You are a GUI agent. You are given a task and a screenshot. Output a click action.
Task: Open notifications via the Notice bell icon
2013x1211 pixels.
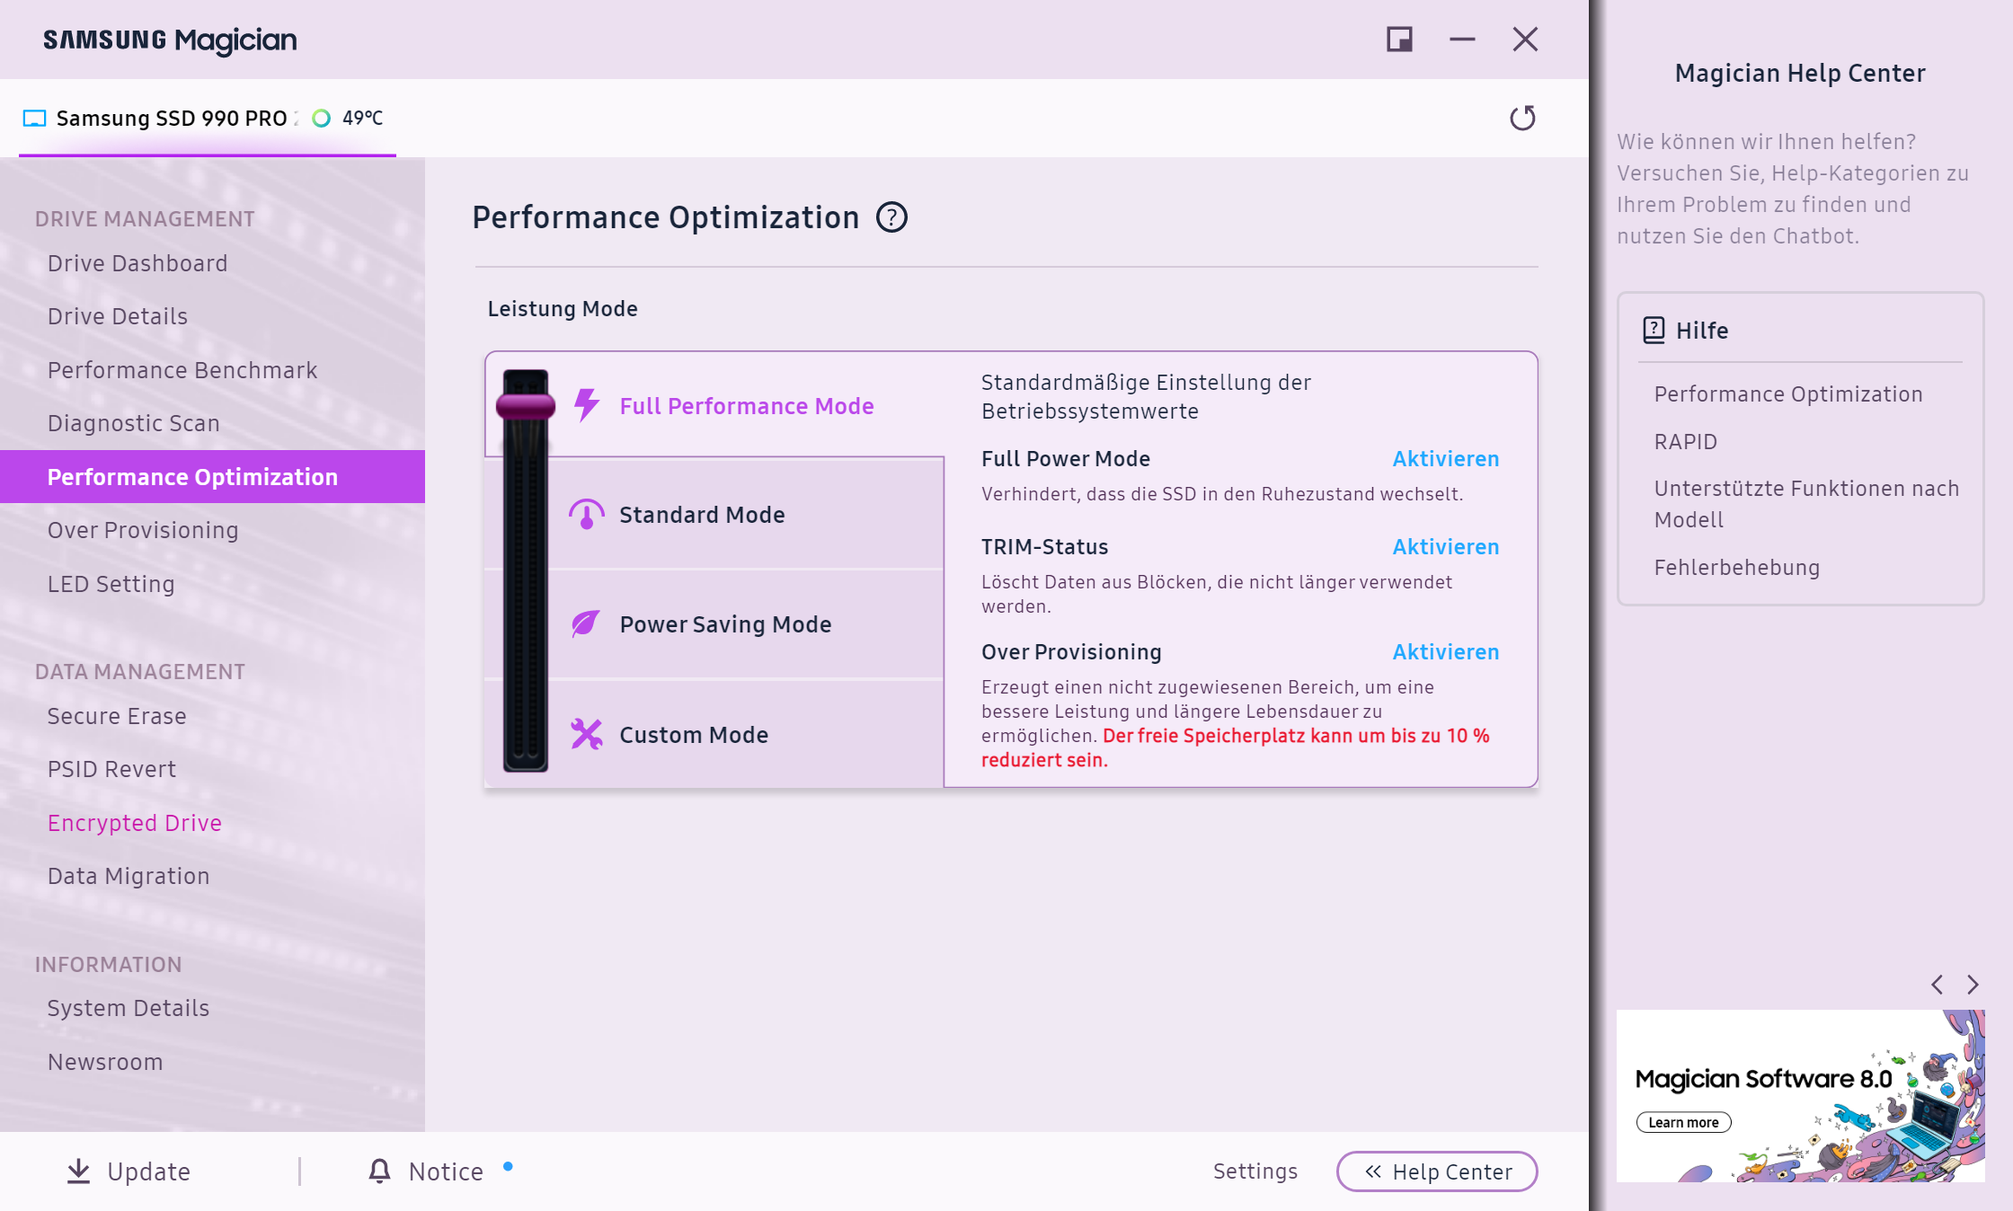(x=379, y=1171)
